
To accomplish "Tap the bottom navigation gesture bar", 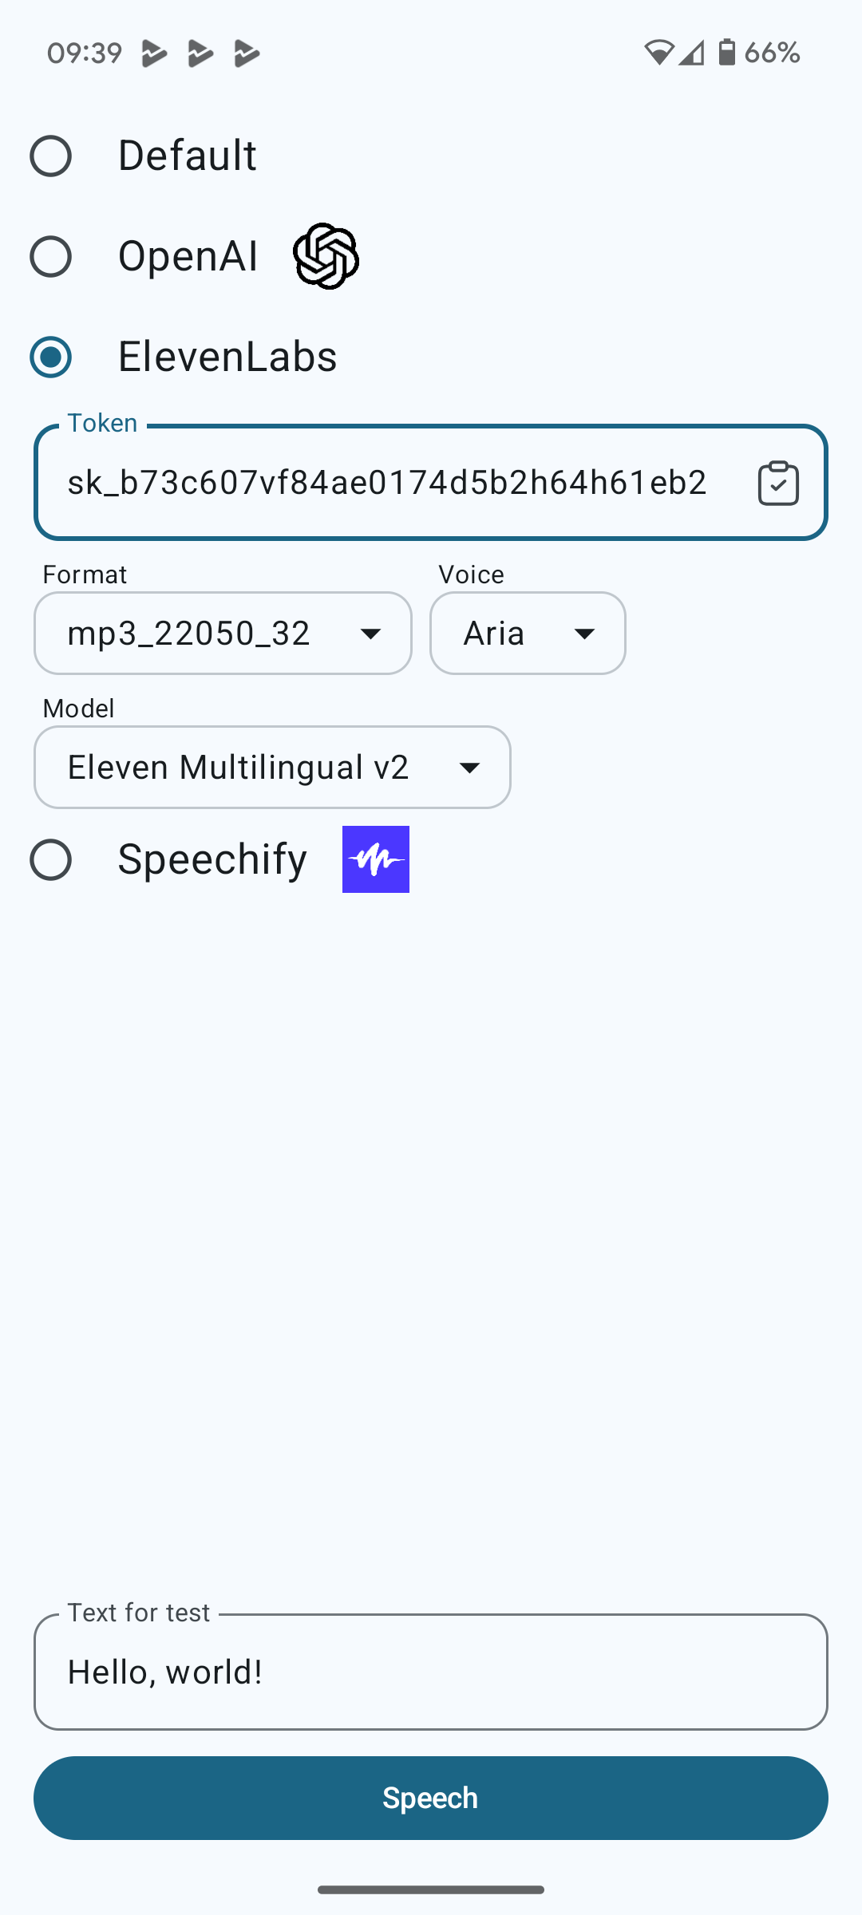I will [x=431, y=1889].
